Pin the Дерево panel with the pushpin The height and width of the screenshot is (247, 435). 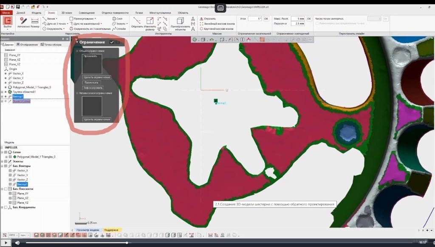pyautogui.click(x=63, y=39)
